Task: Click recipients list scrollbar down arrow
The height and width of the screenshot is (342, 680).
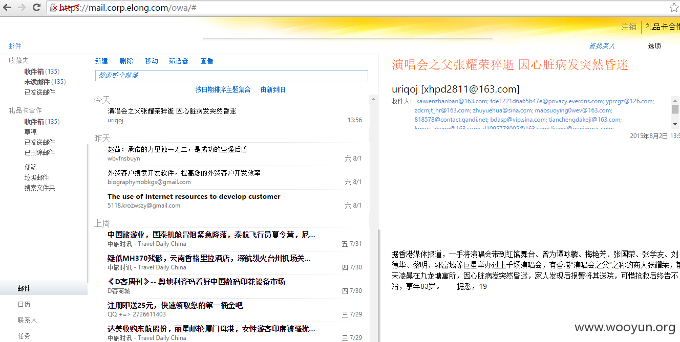Action: click(x=675, y=124)
